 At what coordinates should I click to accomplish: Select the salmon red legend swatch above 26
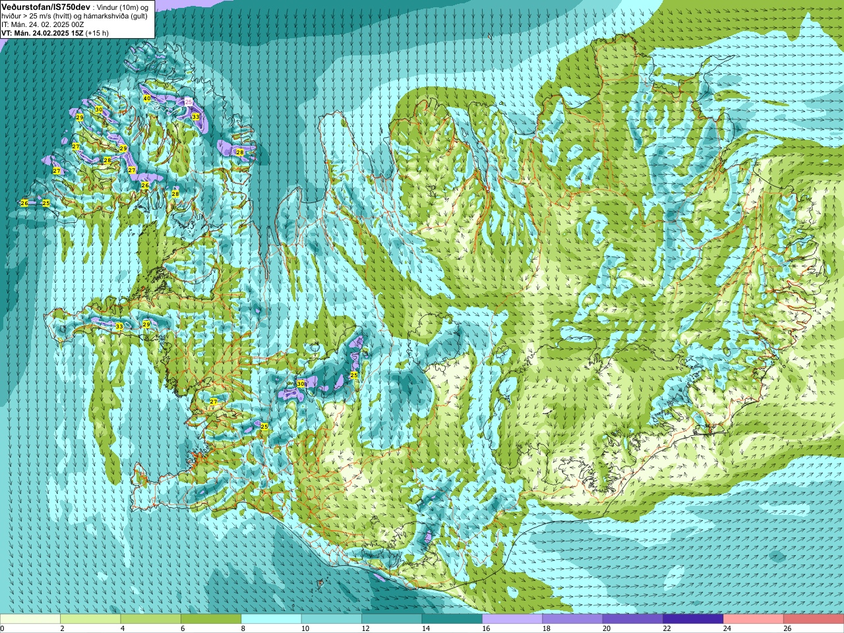point(814,618)
